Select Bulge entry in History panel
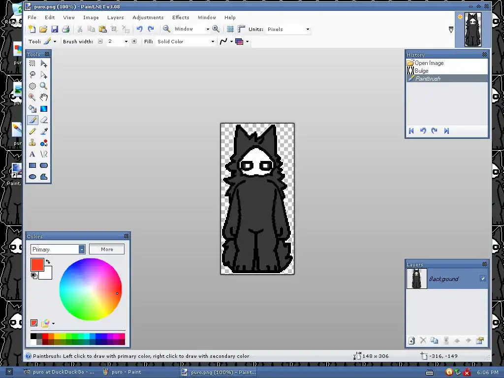 pyautogui.click(x=447, y=71)
